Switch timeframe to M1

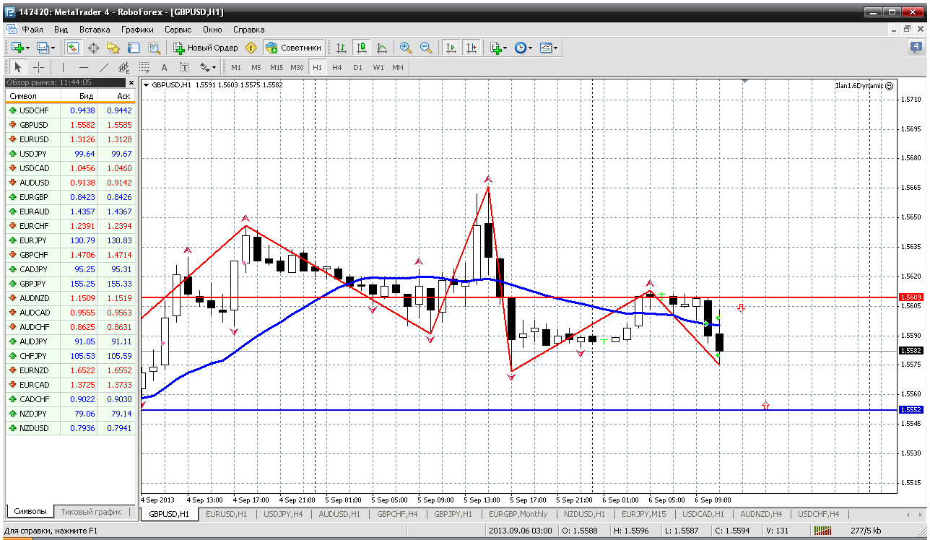point(236,67)
